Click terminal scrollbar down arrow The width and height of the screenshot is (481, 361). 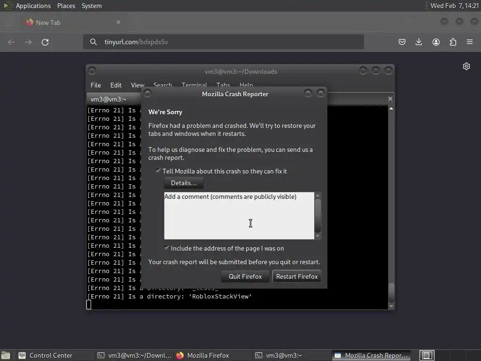click(391, 306)
